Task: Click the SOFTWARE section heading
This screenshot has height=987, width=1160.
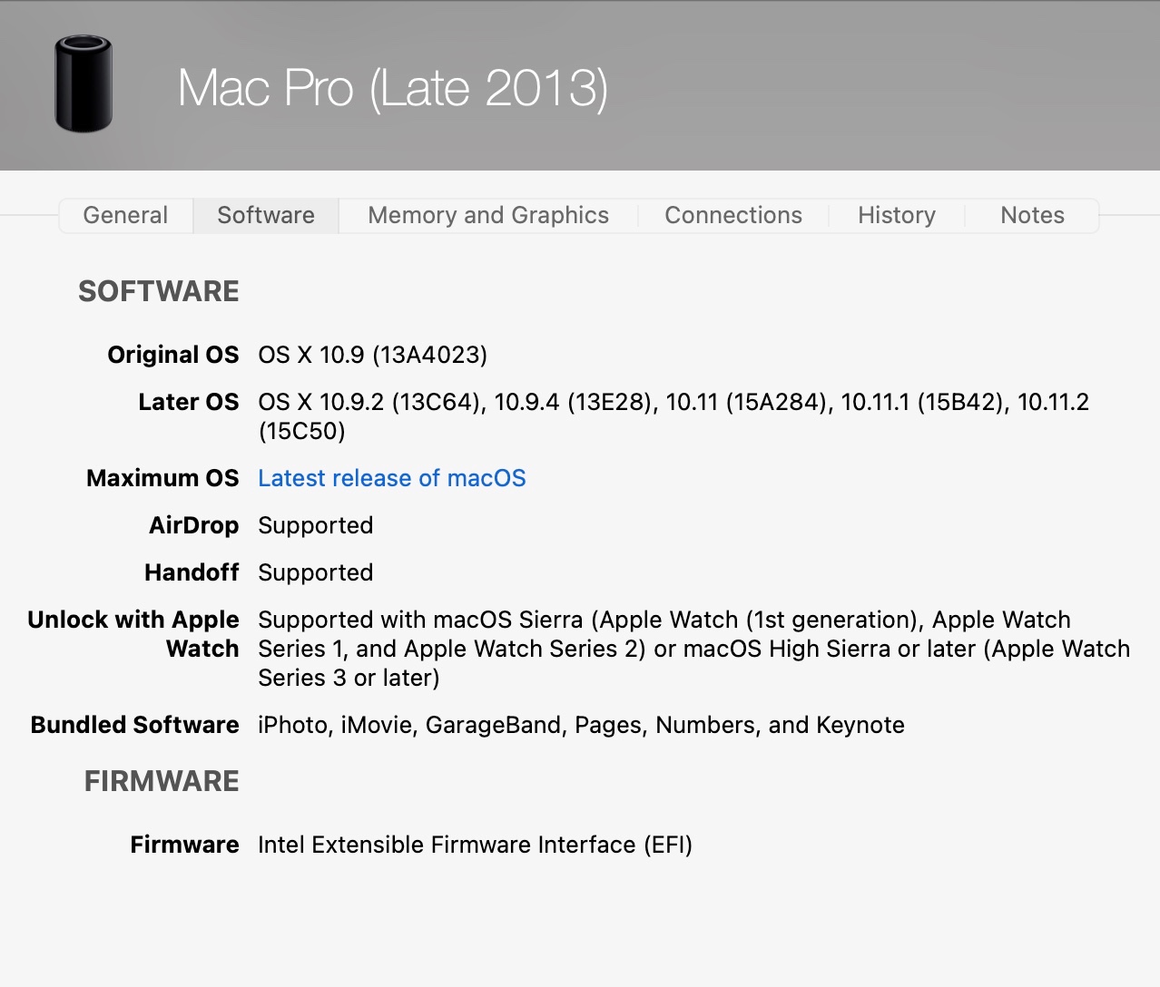Action: click(x=159, y=291)
